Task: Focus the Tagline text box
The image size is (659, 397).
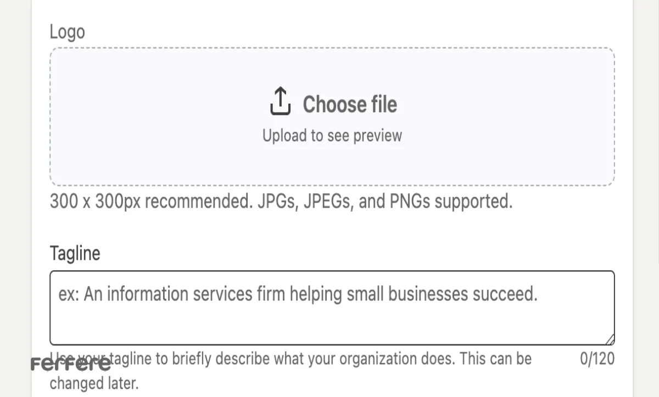Action: coord(332,307)
